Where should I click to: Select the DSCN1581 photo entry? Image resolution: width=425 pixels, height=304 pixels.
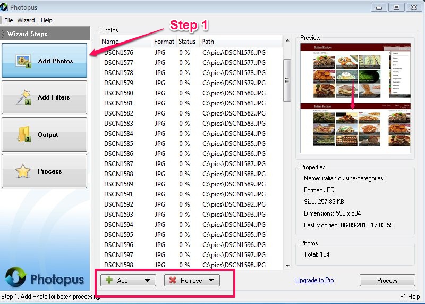pos(191,103)
